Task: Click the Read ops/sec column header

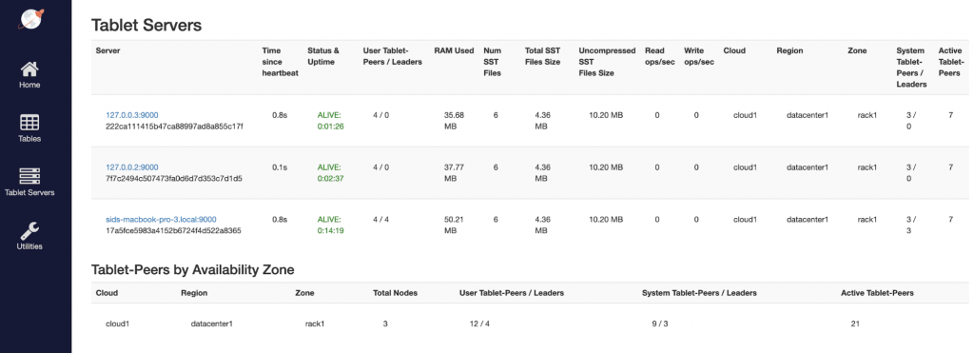Action: point(660,56)
